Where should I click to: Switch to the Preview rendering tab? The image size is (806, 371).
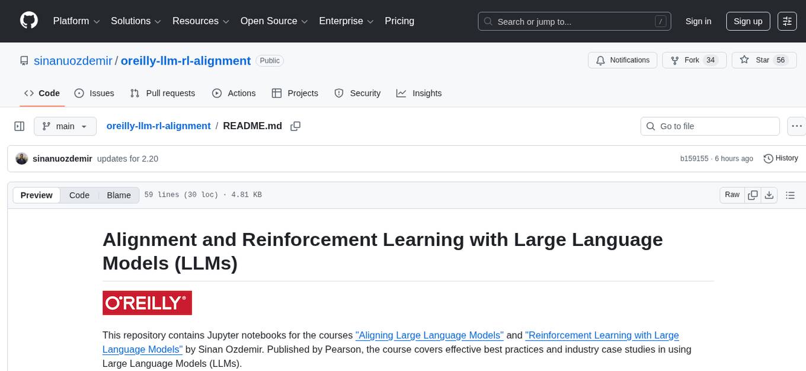[x=36, y=195]
